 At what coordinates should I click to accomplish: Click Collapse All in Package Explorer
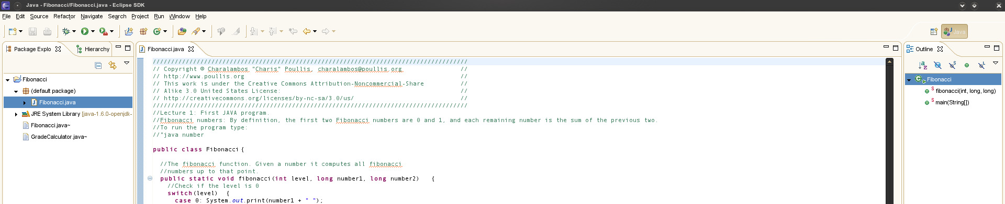98,65
